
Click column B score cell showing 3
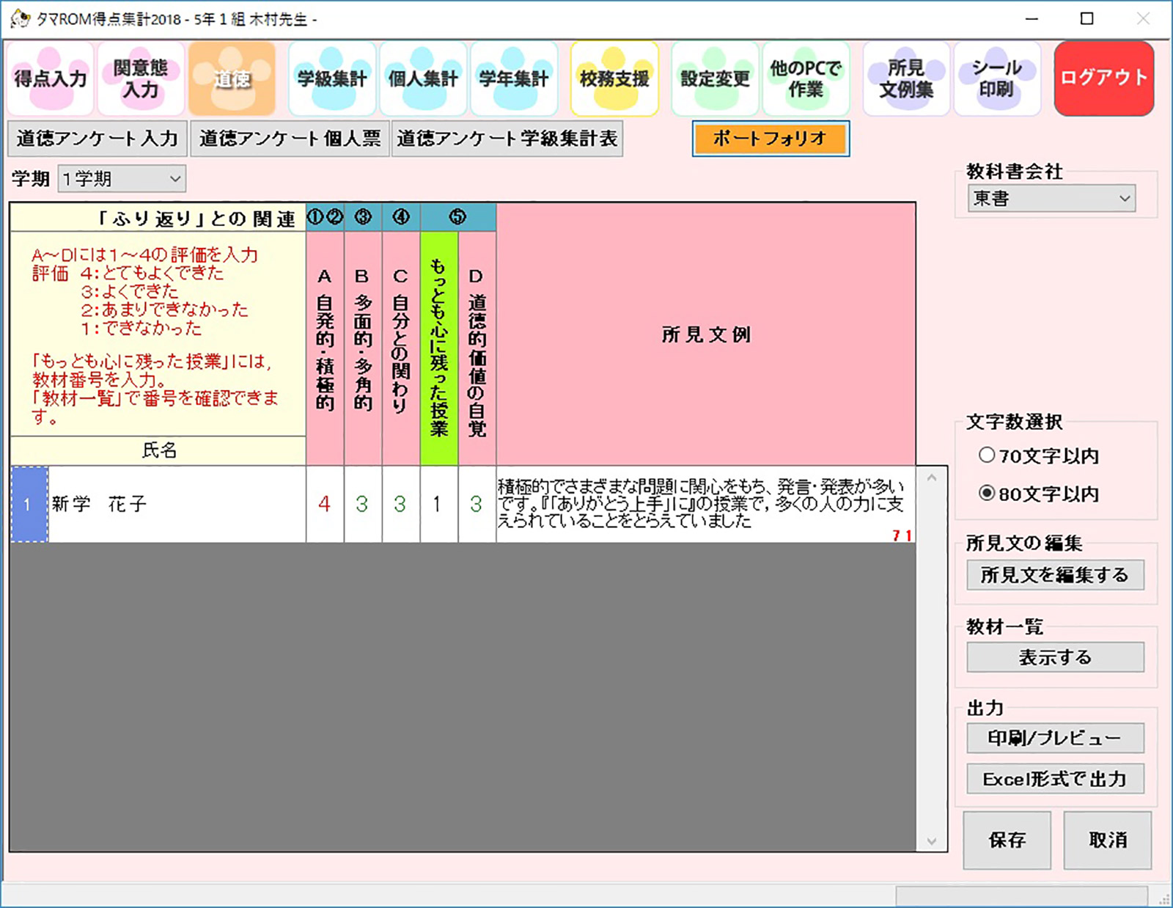point(363,505)
